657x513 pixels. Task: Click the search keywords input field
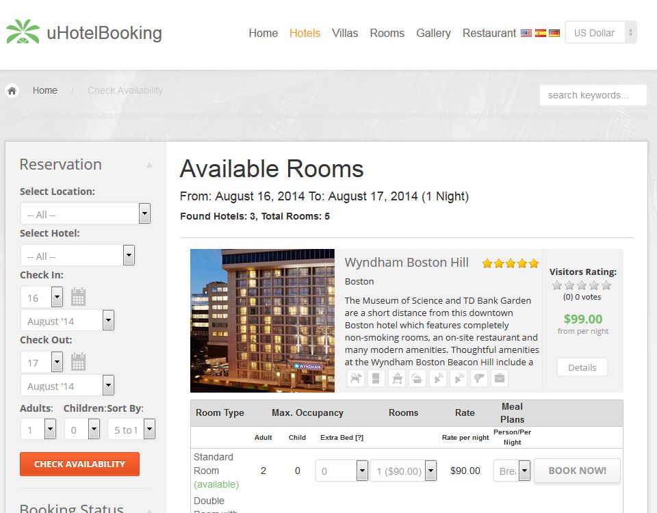(593, 95)
